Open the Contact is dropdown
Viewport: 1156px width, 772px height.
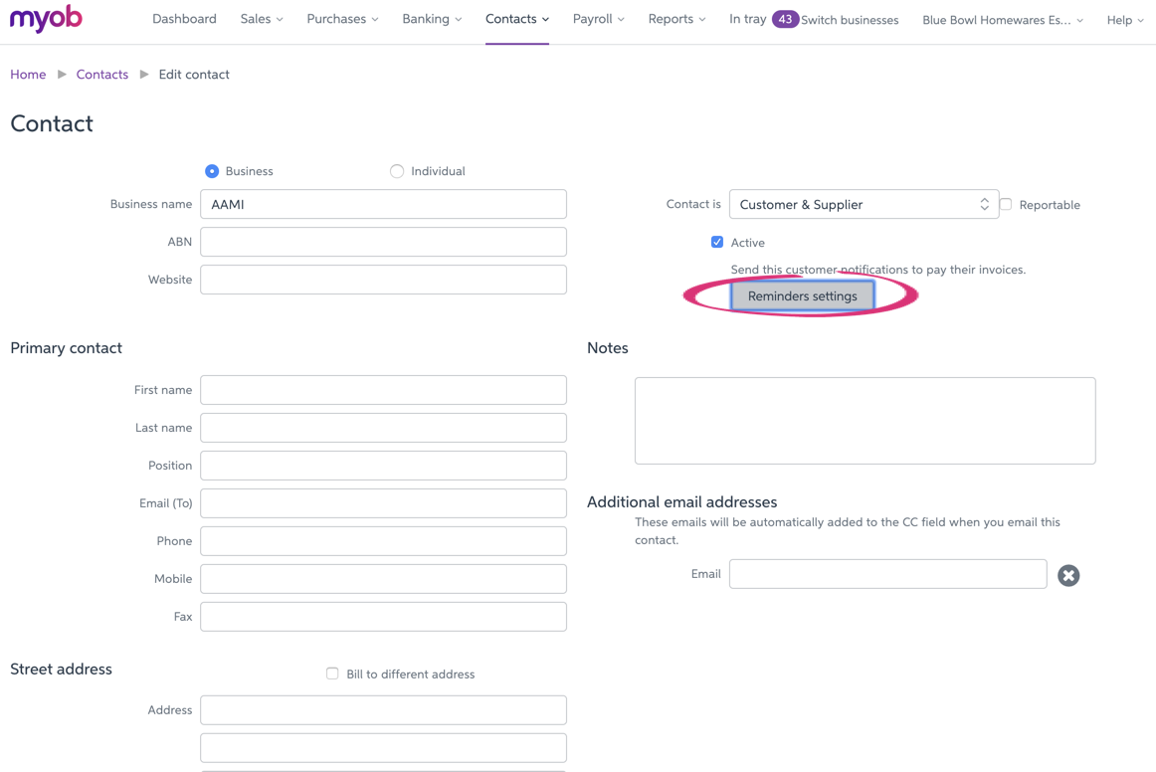(x=863, y=204)
